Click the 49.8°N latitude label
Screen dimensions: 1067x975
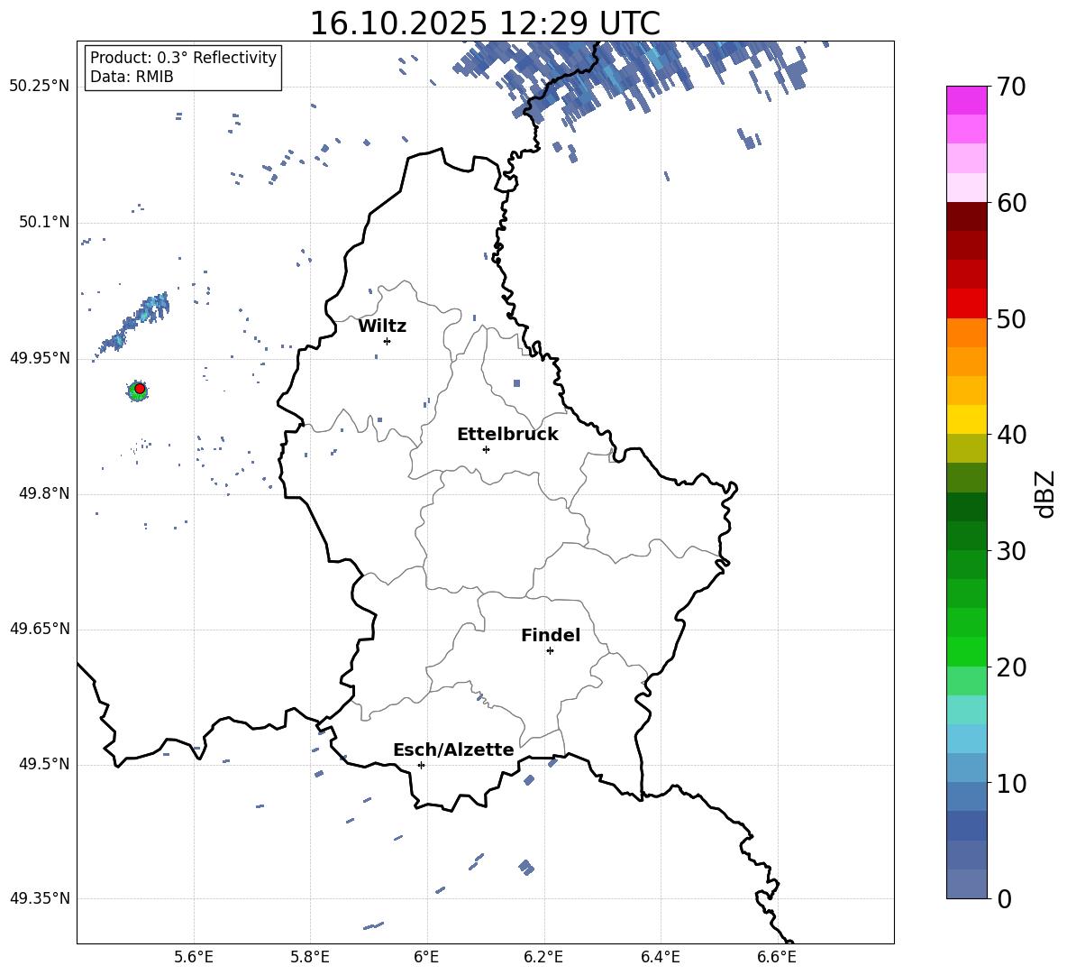pyautogui.click(x=43, y=493)
